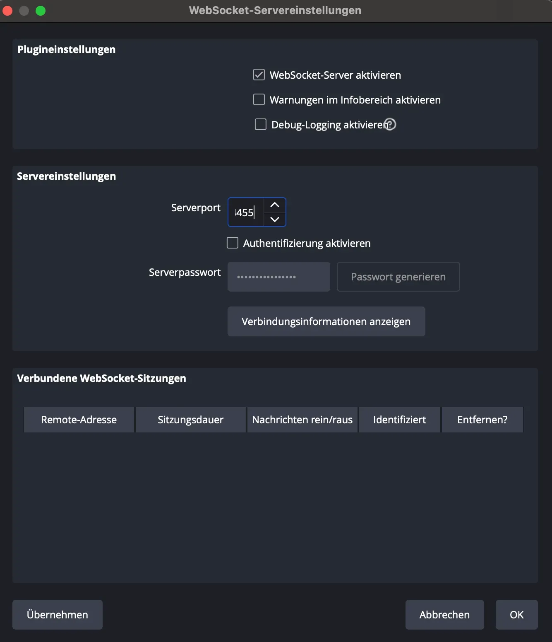Image resolution: width=552 pixels, height=642 pixels.
Task: Enable Debug-Logging aktivieren
Action: coord(260,124)
